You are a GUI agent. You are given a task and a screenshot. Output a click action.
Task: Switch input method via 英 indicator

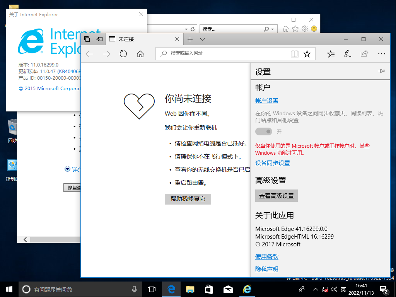343,289
